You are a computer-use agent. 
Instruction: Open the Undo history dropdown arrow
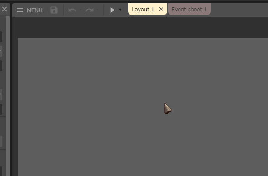80,10
